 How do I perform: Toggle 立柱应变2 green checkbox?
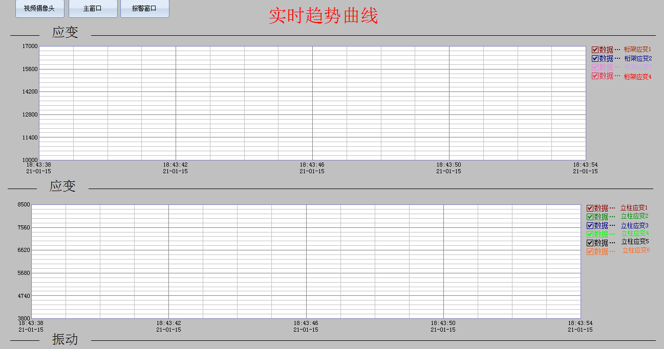pyautogui.click(x=590, y=217)
